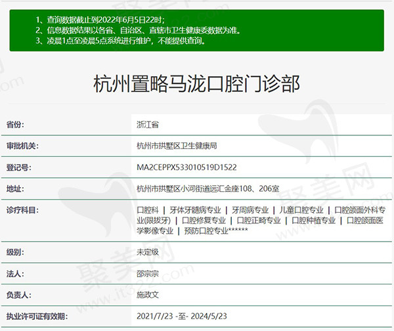Click the 诊疗科目 label

point(22,210)
